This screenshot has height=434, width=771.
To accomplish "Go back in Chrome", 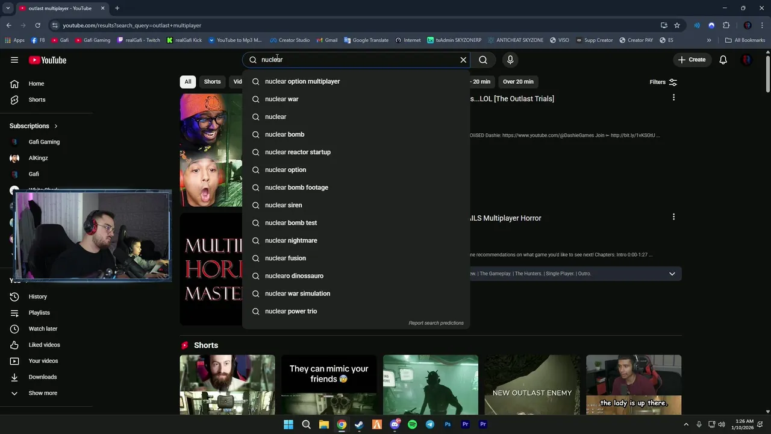I will pyautogui.click(x=9, y=25).
